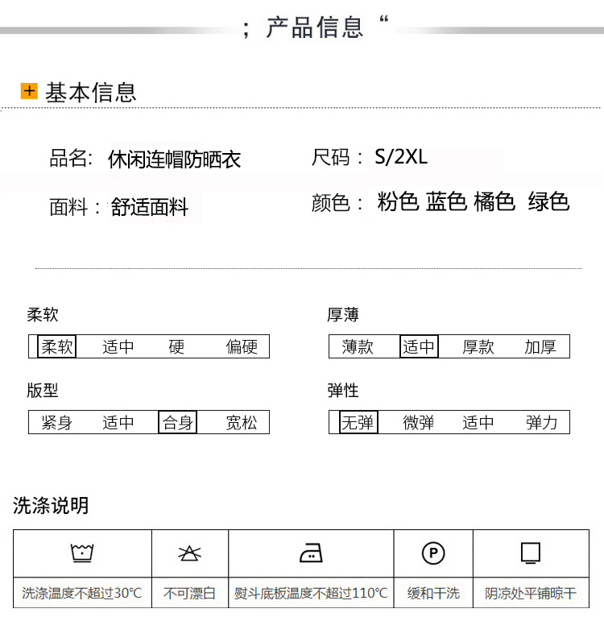
Task: Click the circled P dry-clean icon
Action: click(x=433, y=553)
